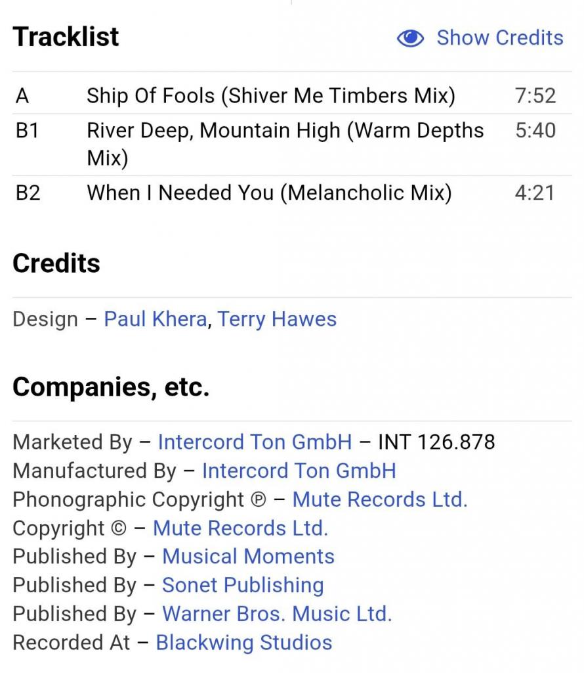Open Intercord Ton GmbH in Marketed By
This screenshot has width=584, height=673.
[x=255, y=442]
